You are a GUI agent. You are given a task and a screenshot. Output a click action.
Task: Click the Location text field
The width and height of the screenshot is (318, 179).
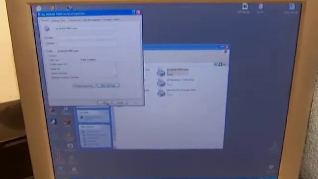[86, 38]
